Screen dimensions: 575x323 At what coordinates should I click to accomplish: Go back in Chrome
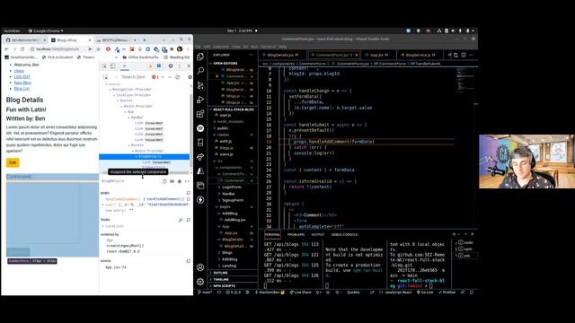click(x=6, y=48)
